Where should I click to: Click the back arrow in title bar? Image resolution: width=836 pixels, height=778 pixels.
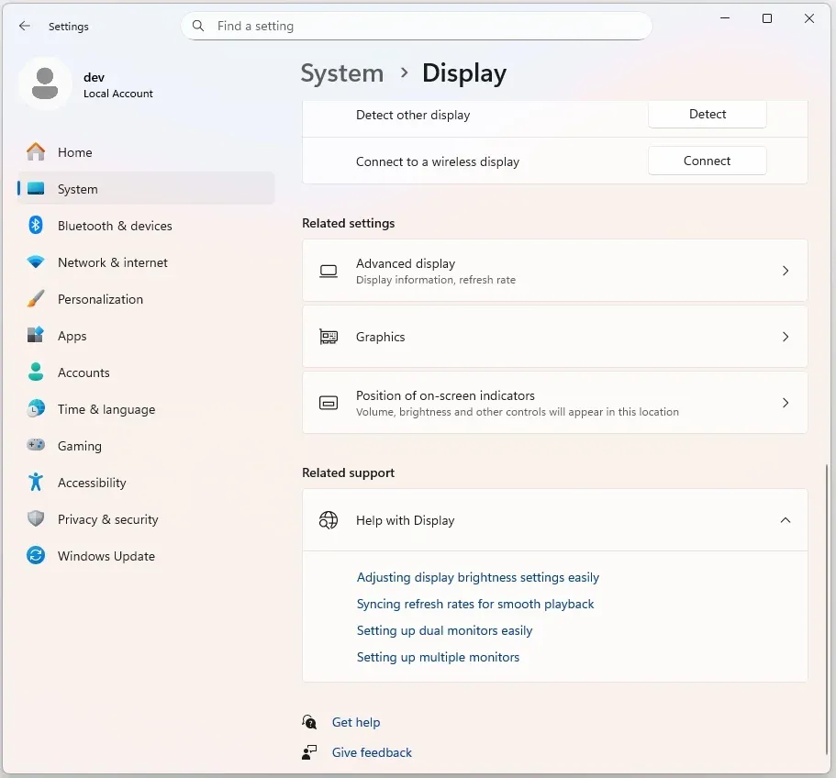(25, 27)
